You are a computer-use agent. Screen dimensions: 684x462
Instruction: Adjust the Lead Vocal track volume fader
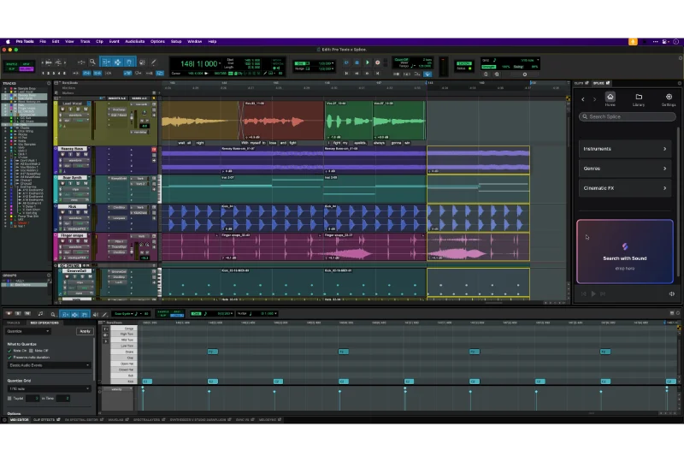coord(132,117)
